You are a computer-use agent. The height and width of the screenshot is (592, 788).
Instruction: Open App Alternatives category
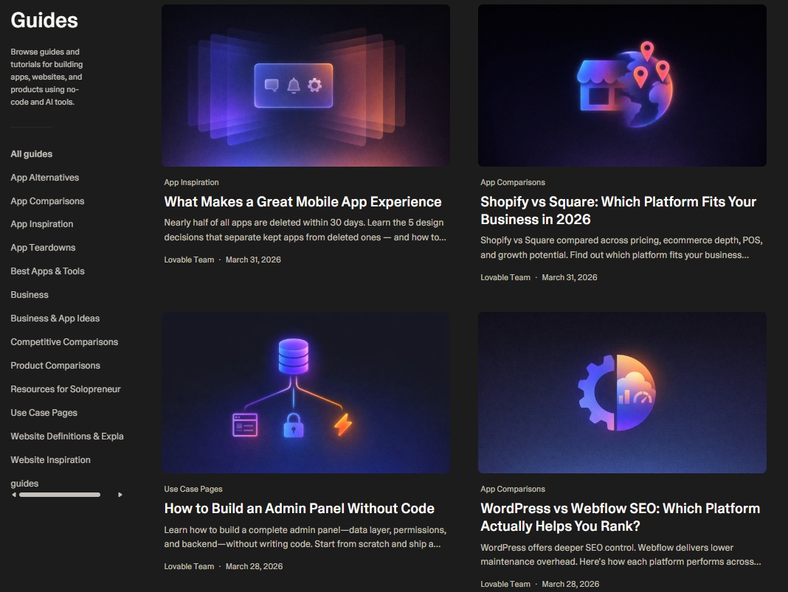coord(45,178)
